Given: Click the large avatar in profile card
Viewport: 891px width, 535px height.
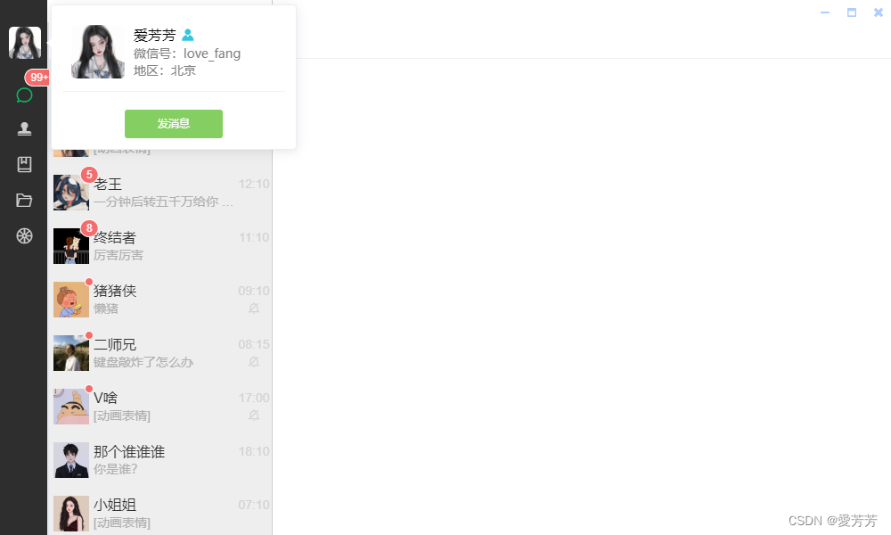Looking at the screenshot, I should pos(98,51).
